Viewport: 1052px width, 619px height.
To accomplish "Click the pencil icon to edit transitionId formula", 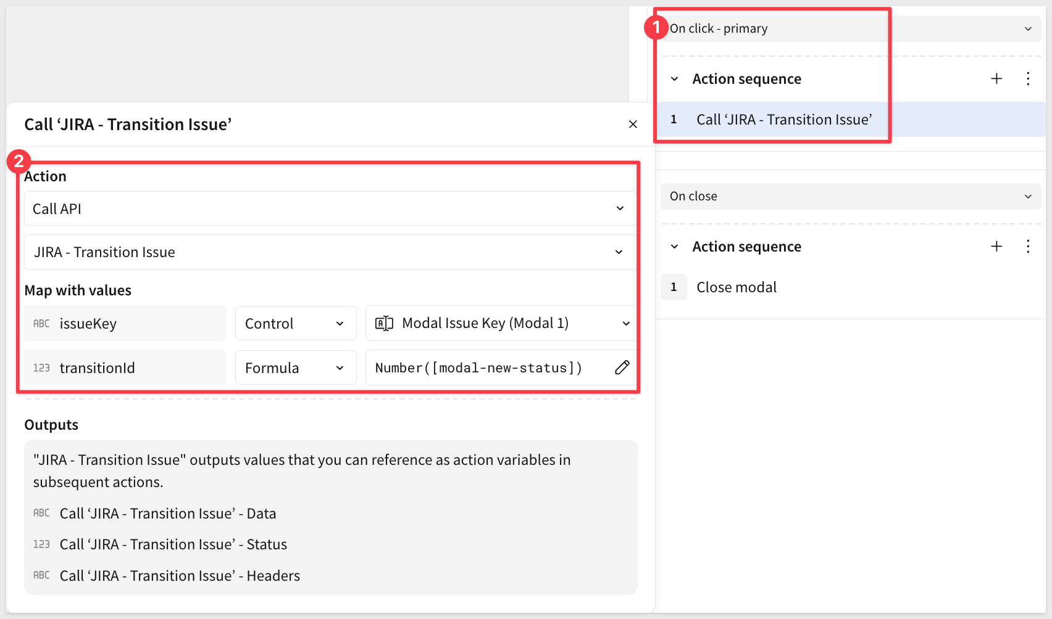I will click(622, 367).
